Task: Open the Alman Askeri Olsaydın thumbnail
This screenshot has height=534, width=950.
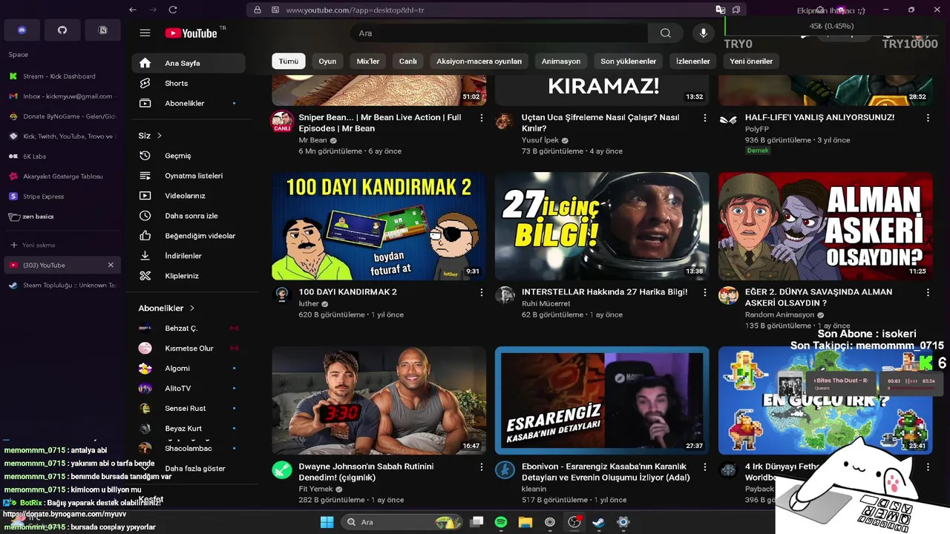Action: 825,226
